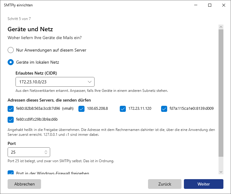
Task: Go back with the Zurück button
Action: pyautogui.click(x=165, y=184)
